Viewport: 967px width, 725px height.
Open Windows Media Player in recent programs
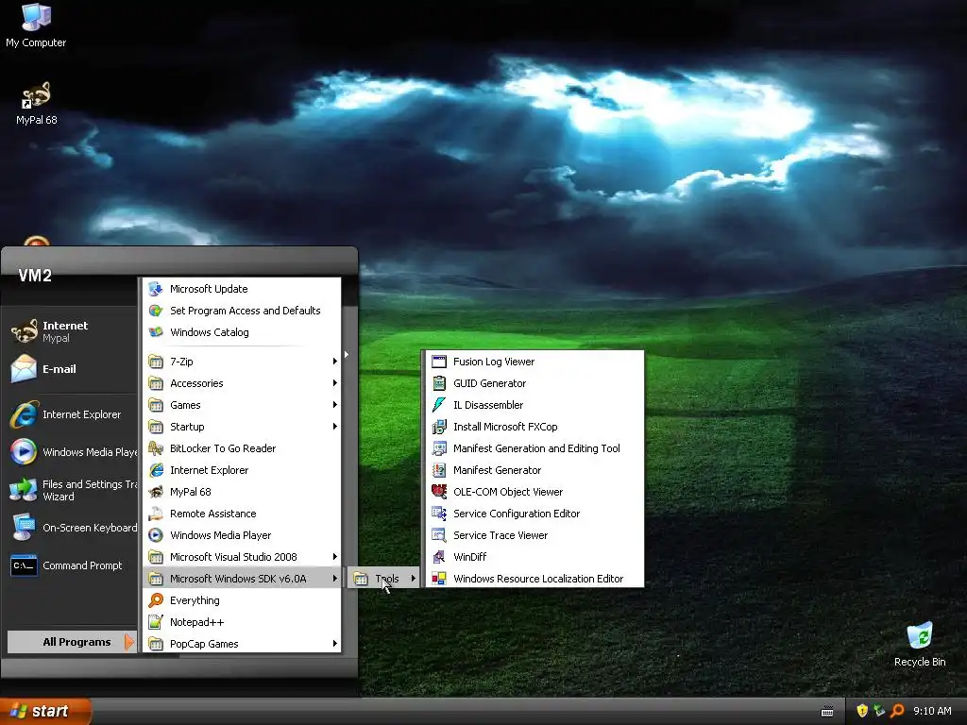(71, 452)
